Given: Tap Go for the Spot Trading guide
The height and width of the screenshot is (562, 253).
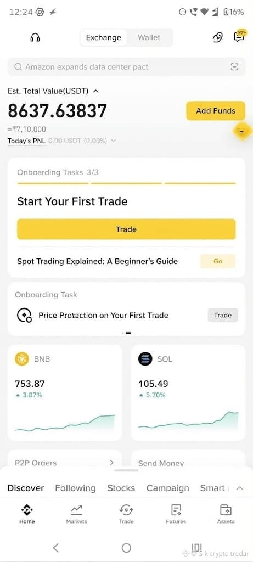Looking at the screenshot, I should point(218,261).
